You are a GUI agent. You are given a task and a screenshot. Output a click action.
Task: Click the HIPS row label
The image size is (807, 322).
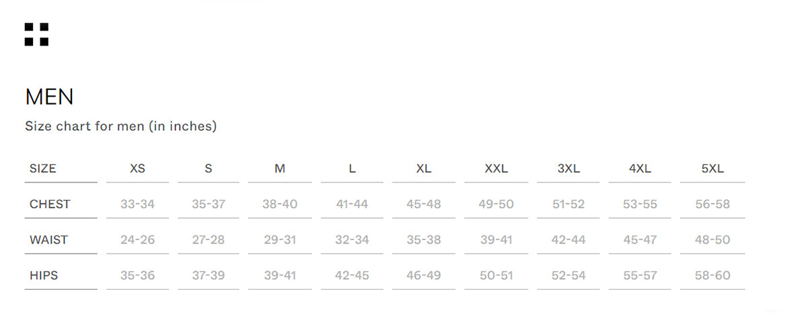[x=44, y=275]
